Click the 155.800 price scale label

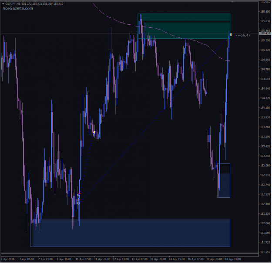[x=265, y=12]
